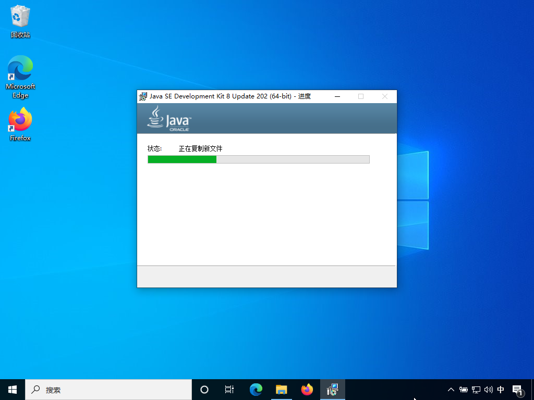This screenshot has width=534, height=400.
Task: Click the status text 正在复制新文件
Action: (201, 148)
